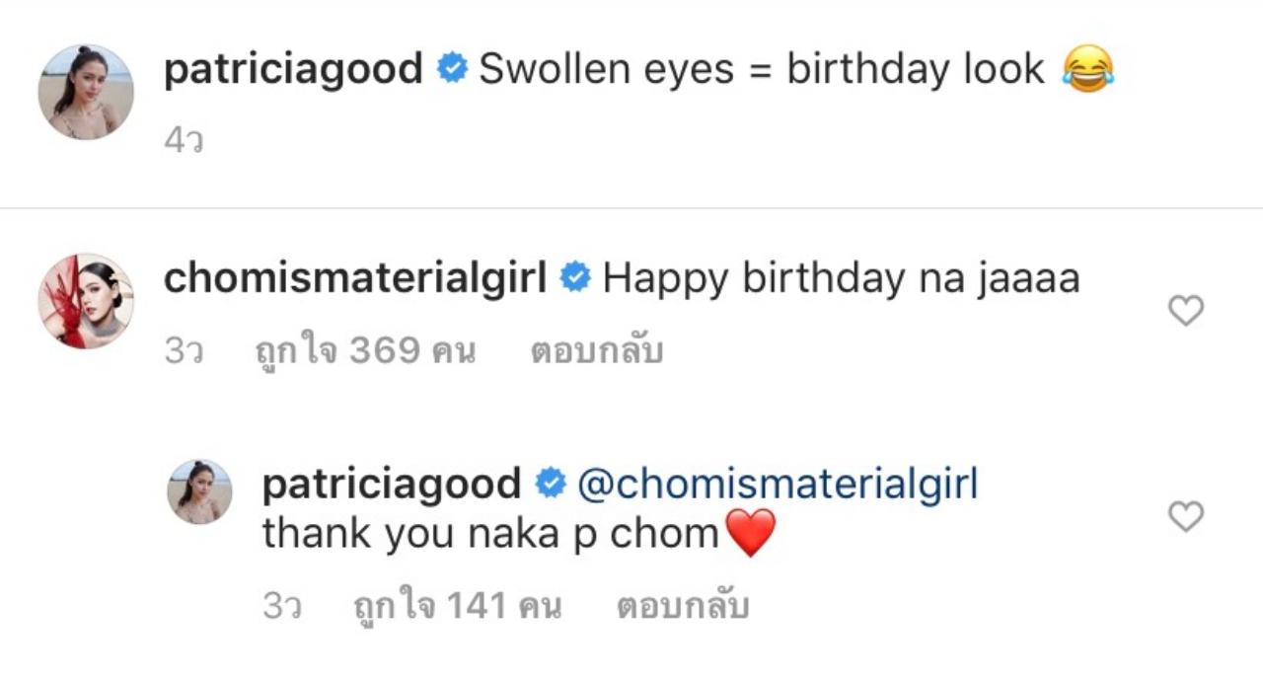Open the patriciagood username in the caption
Screen dimensions: 1263x678
click(294, 70)
